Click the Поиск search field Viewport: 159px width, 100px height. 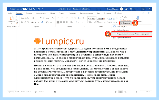118,13
